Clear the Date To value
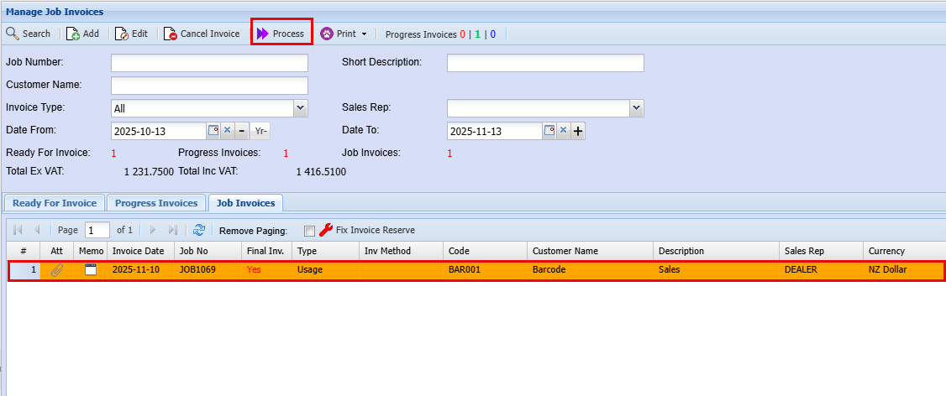 tap(563, 130)
